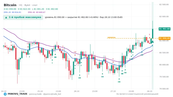Select the '1-й пробой максимума' badge
Viewport: 173px width, 97px height.
[x=23, y=17]
